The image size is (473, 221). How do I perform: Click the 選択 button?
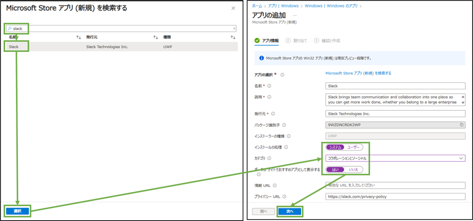tap(18, 211)
